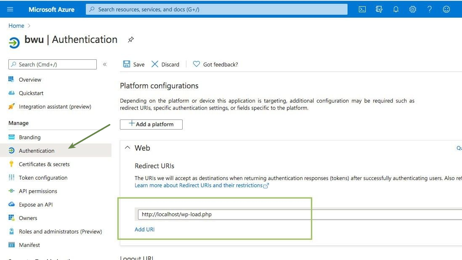This screenshot has width=462, height=260.
Task: Click the Owners icon
Action: 11,218
